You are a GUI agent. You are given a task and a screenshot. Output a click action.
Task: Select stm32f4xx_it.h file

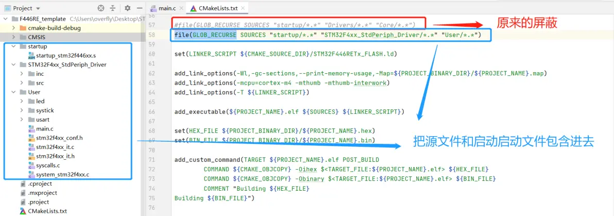point(55,156)
